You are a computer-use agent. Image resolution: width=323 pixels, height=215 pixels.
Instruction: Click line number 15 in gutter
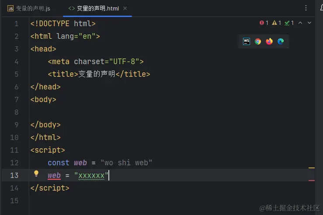pyautogui.click(x=14, y=201)
